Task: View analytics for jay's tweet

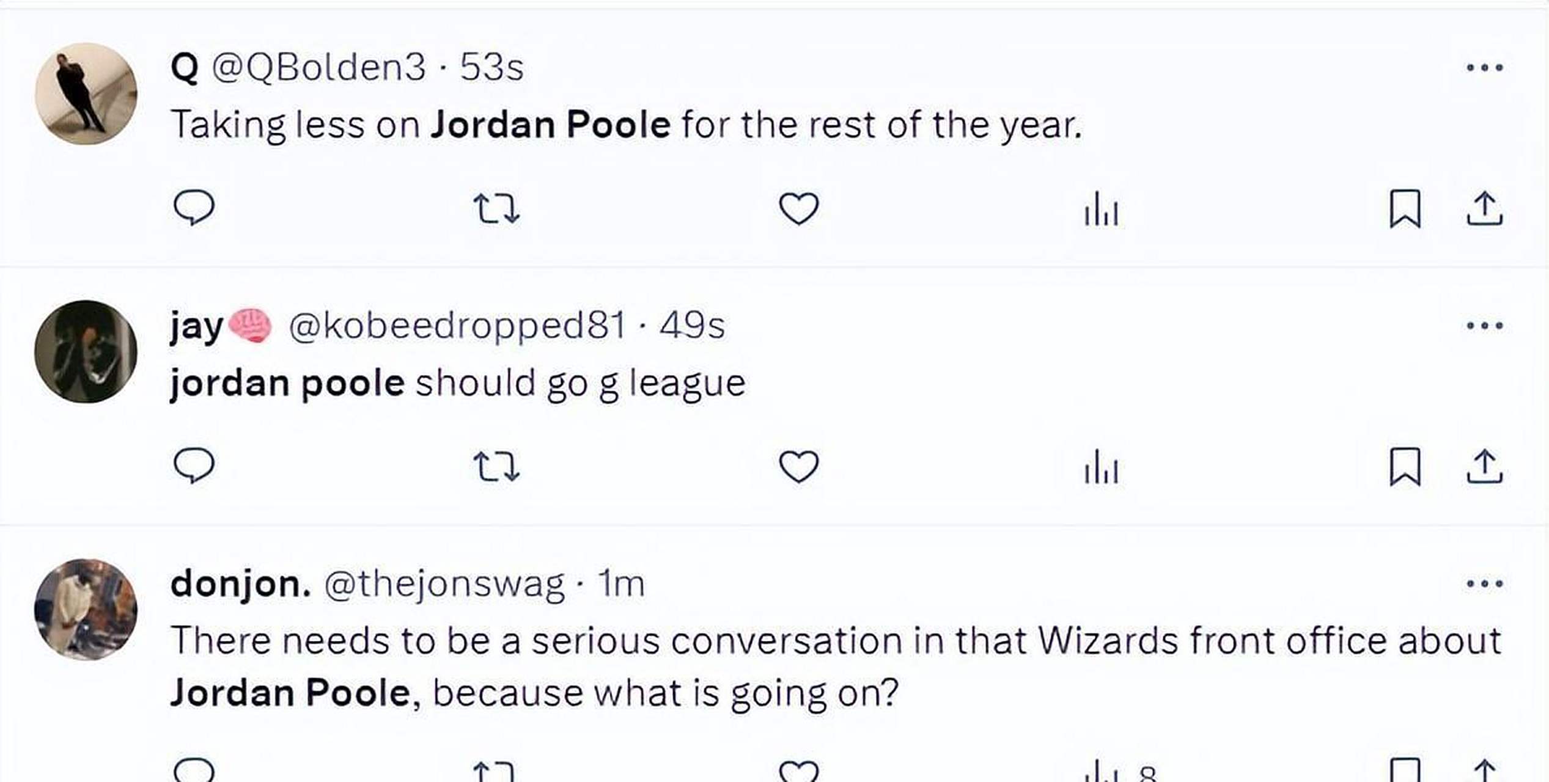Action: (x=1102, y=466)
